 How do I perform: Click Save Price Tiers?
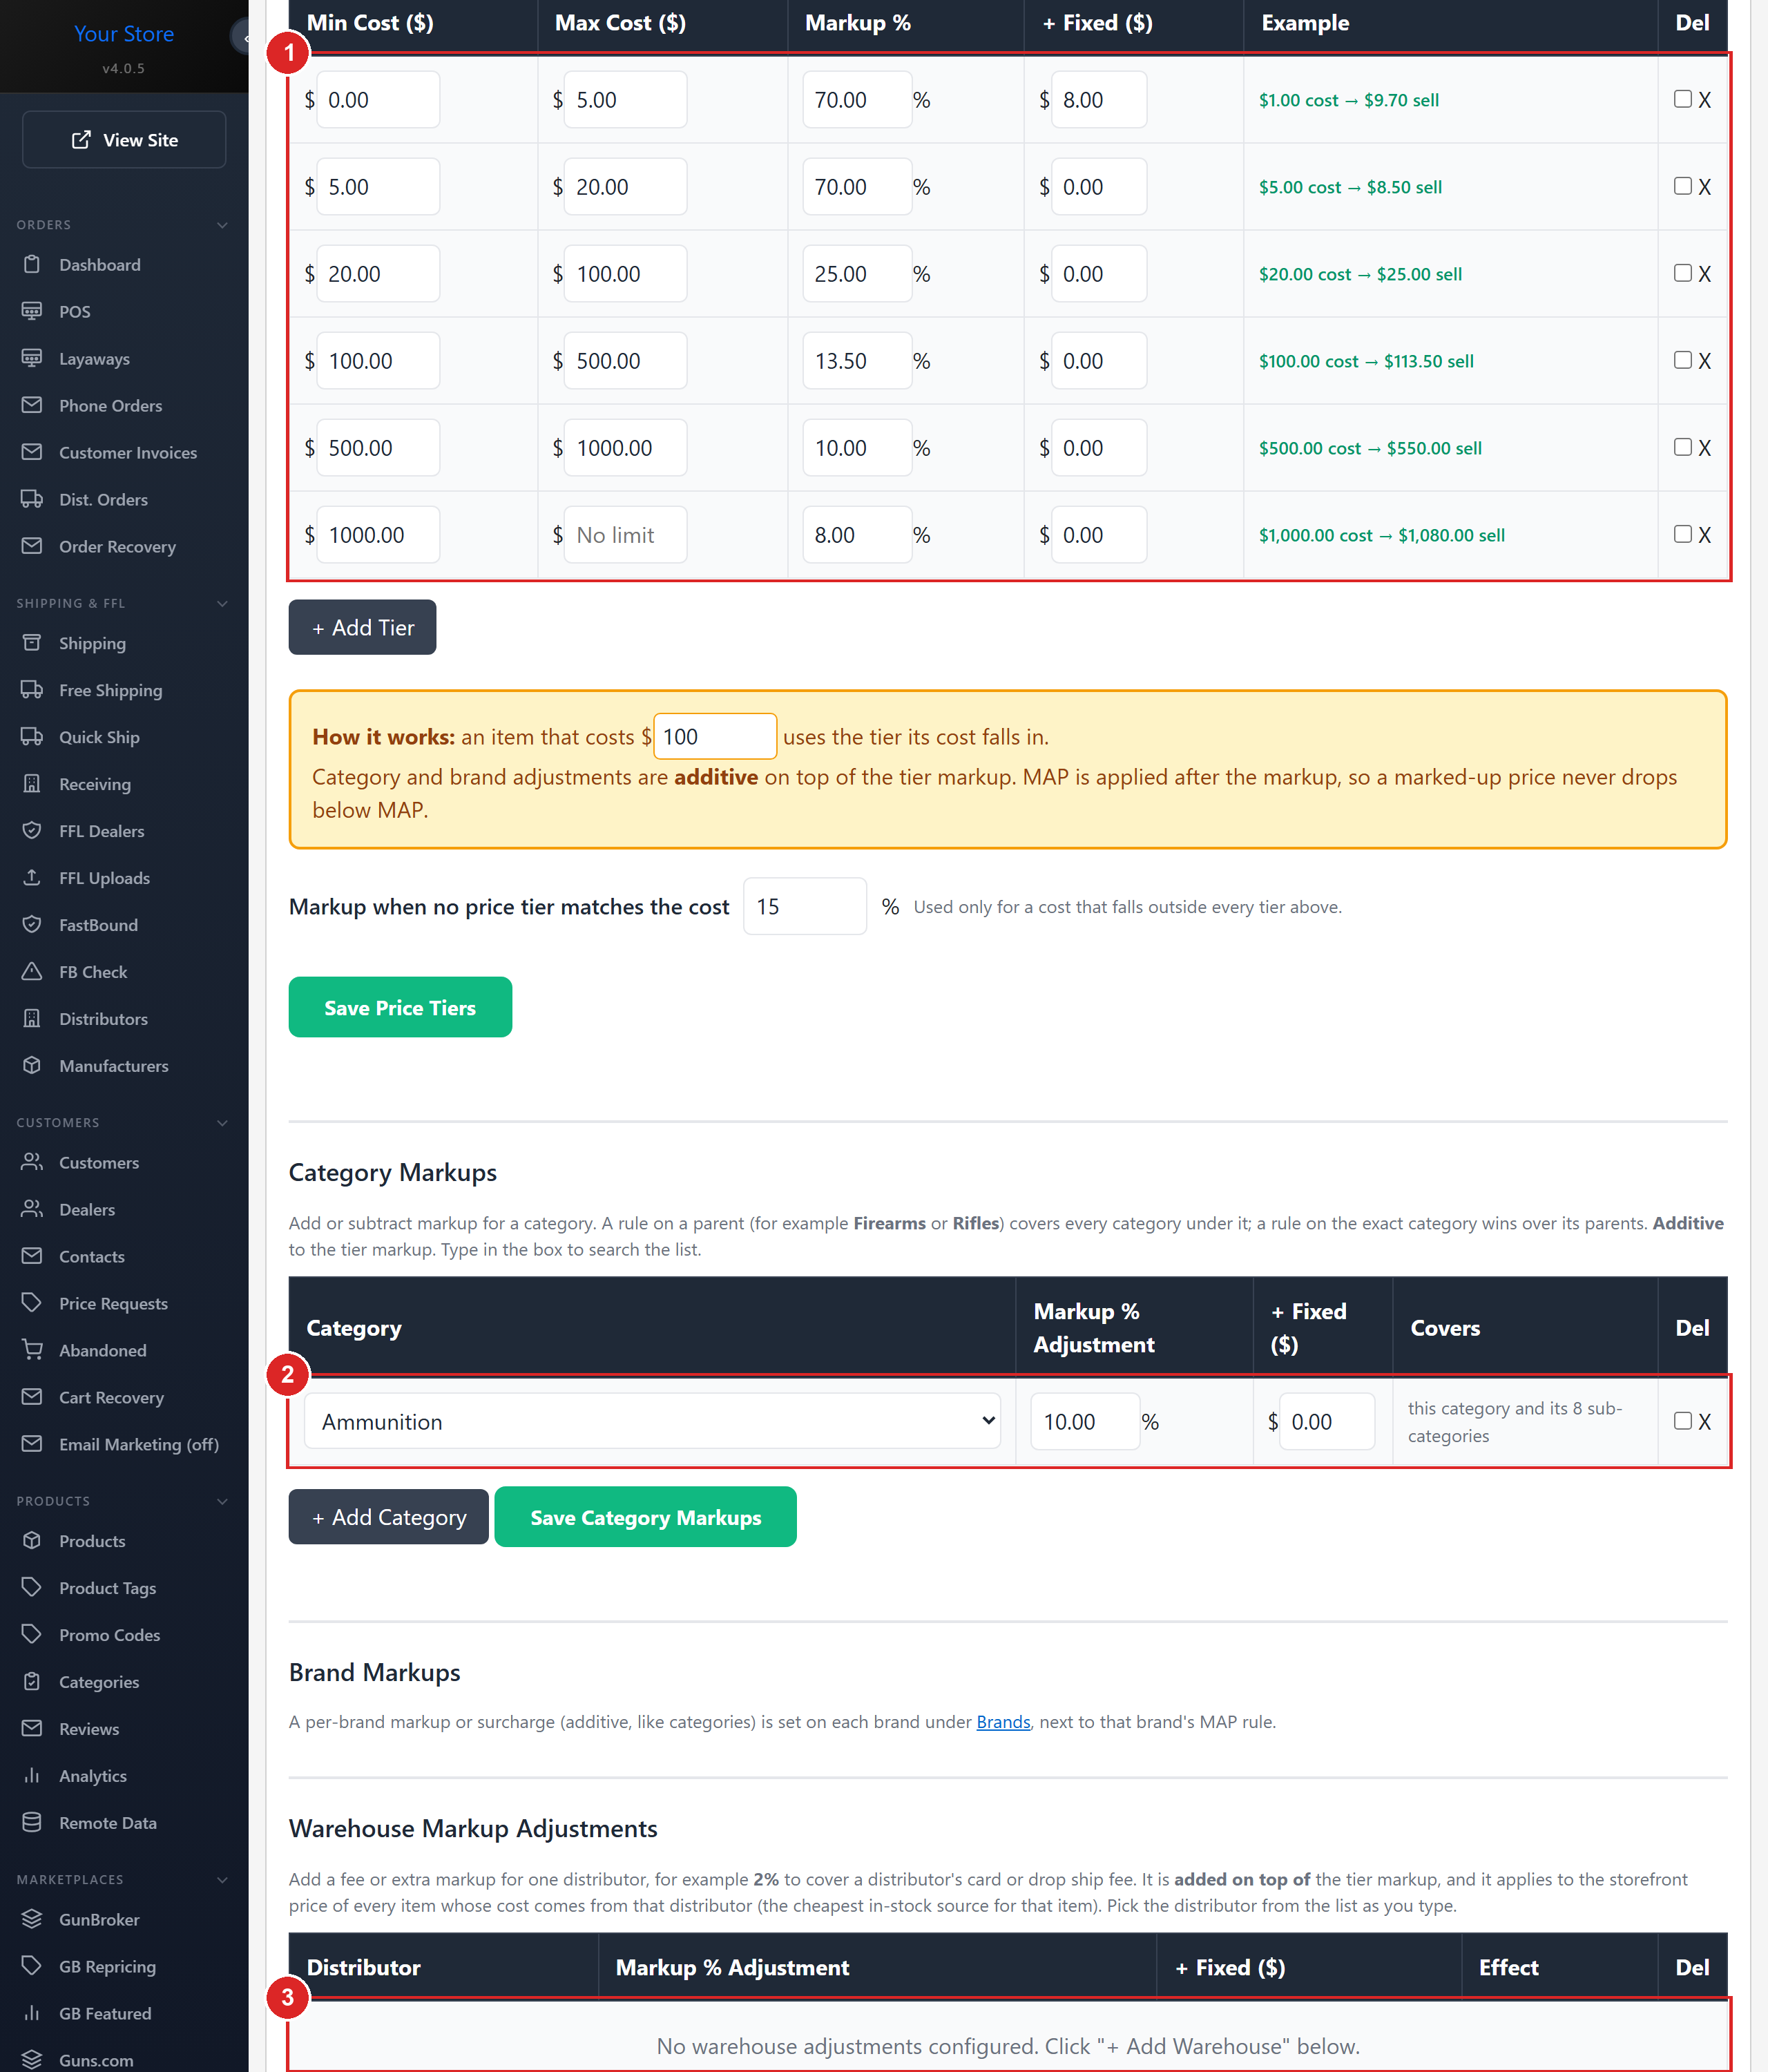coord(400,1007)
